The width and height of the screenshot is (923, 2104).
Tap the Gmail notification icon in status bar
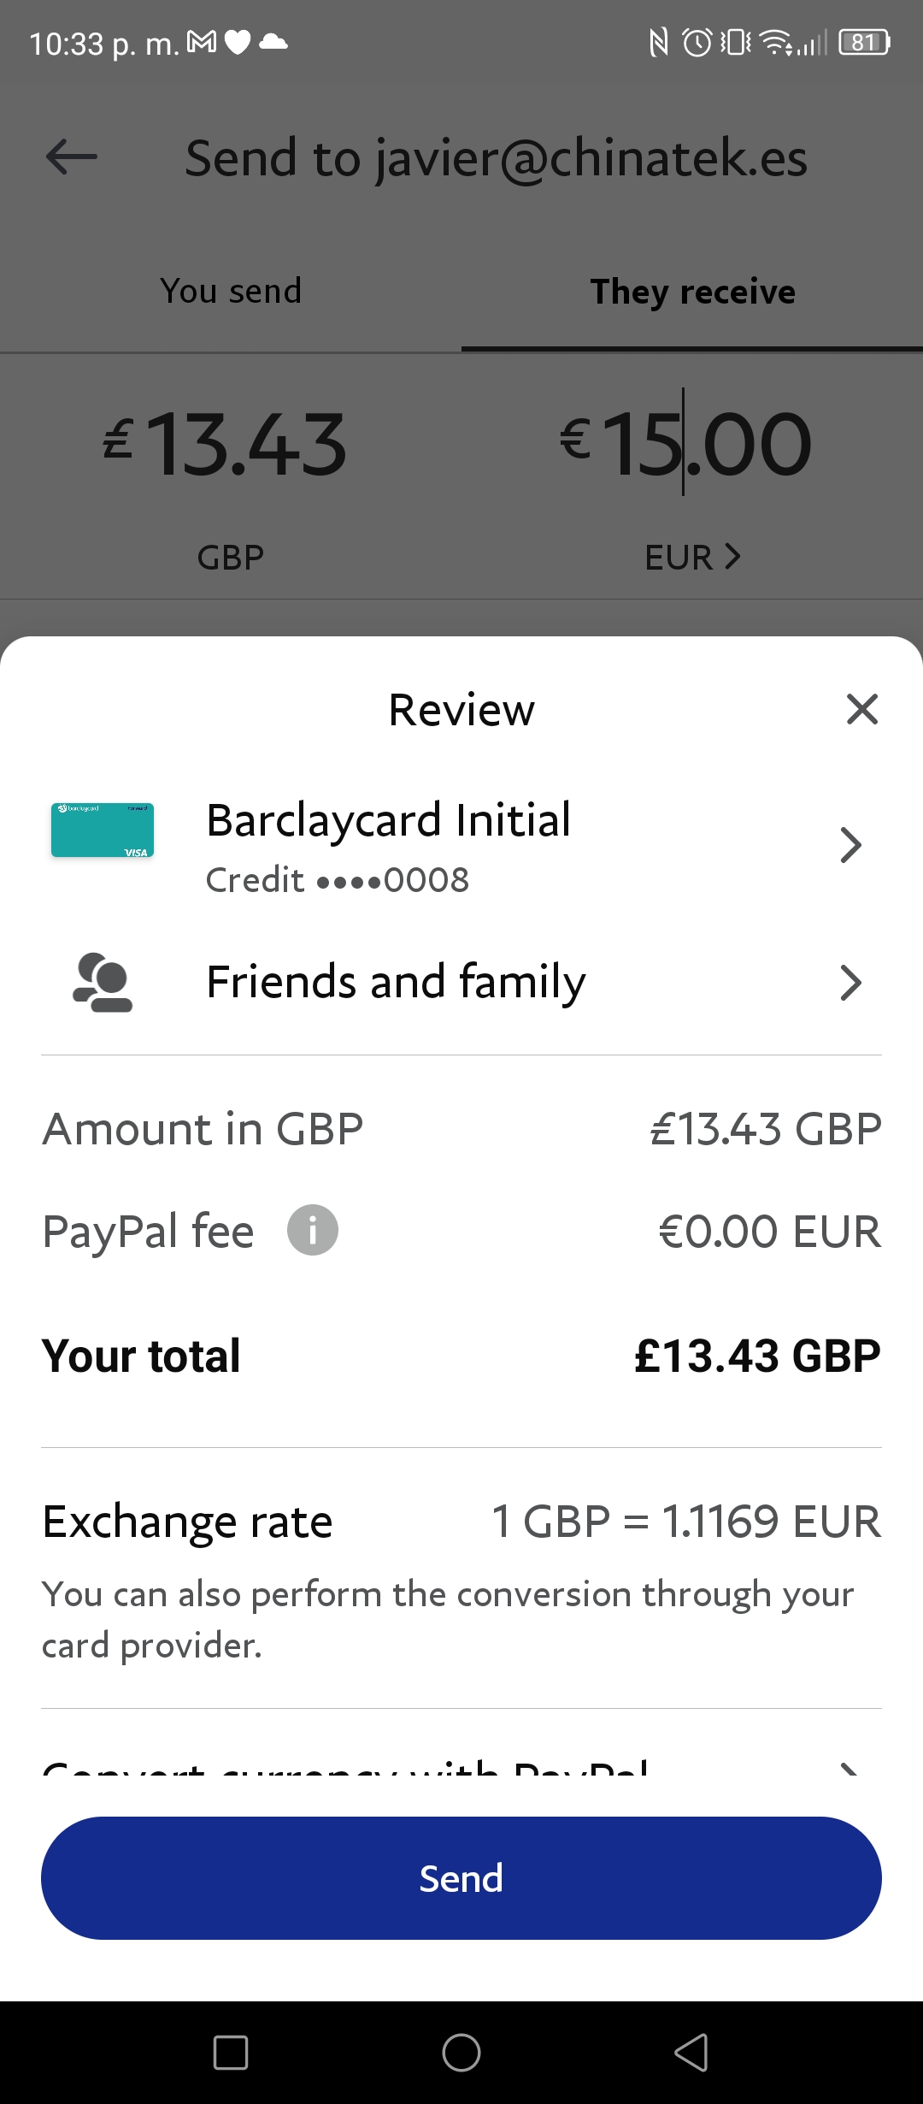click(x=202, y=42)
